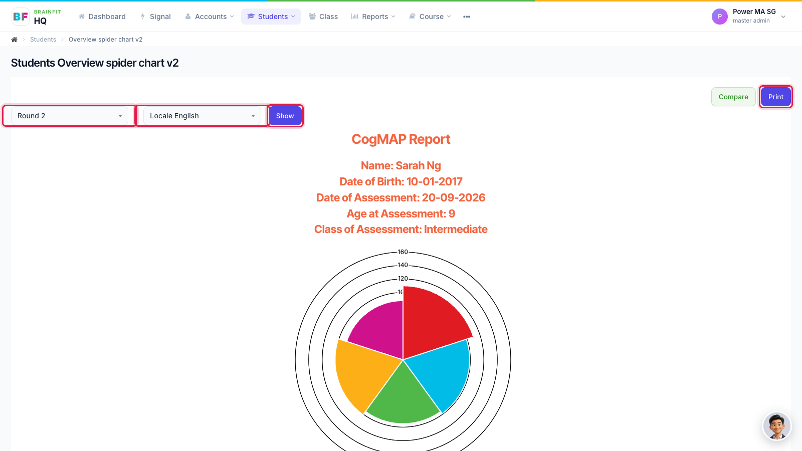
Task: Click the home icon in breadcrumb
Action: click(15, 40)
